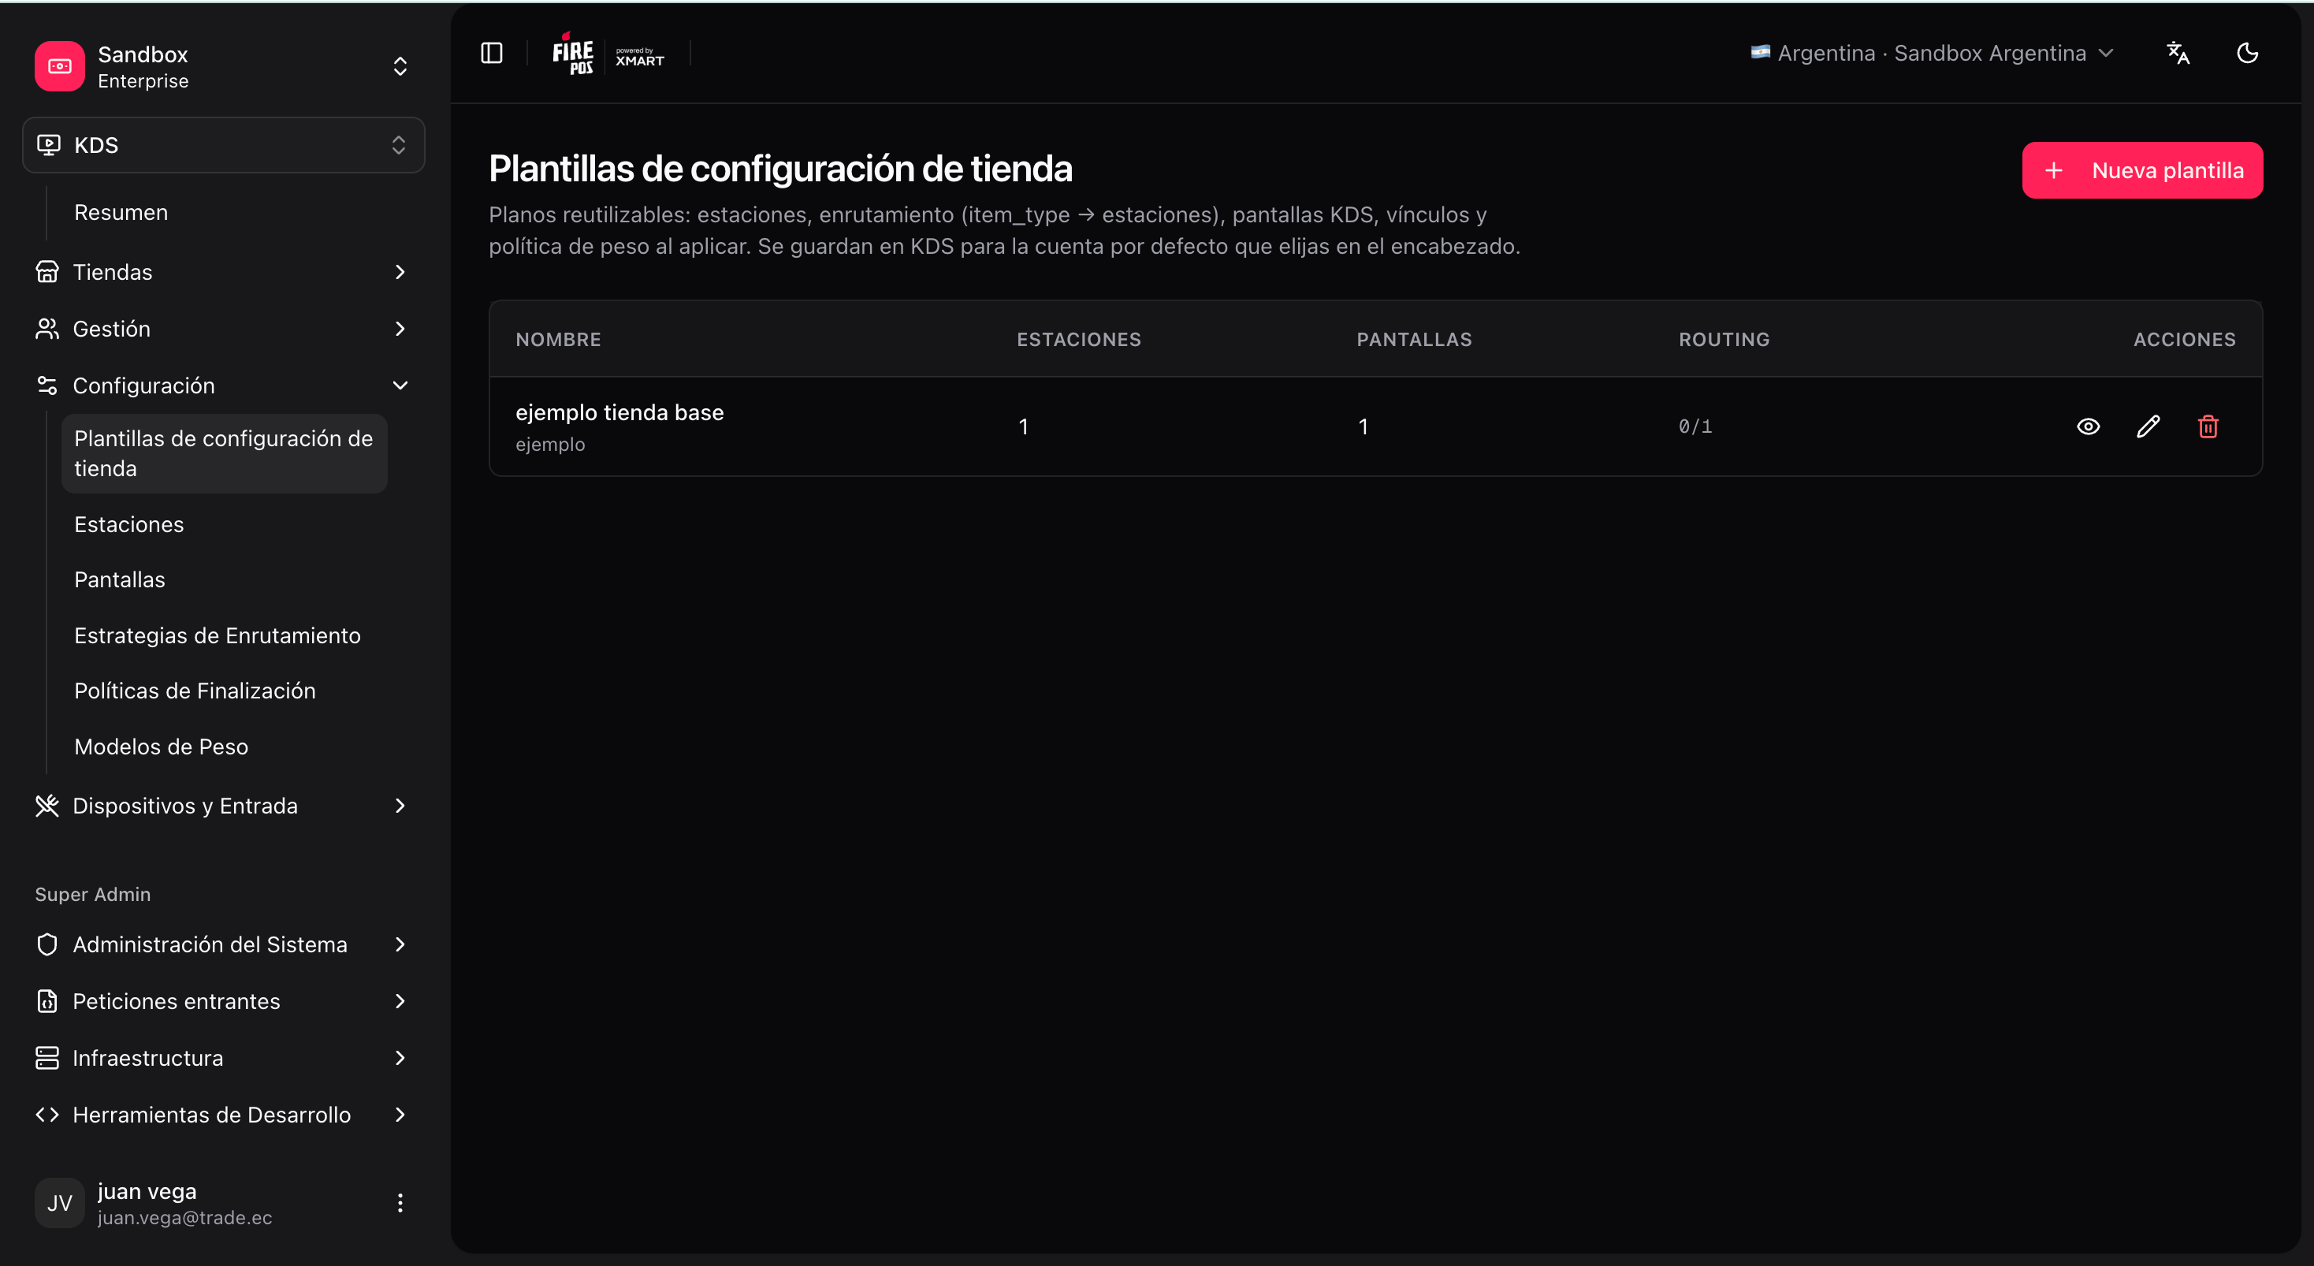Click the PANTALLAS column header
Image resolution: width=2314 pixels, height=1266 pixels.
coord(1414,340)
